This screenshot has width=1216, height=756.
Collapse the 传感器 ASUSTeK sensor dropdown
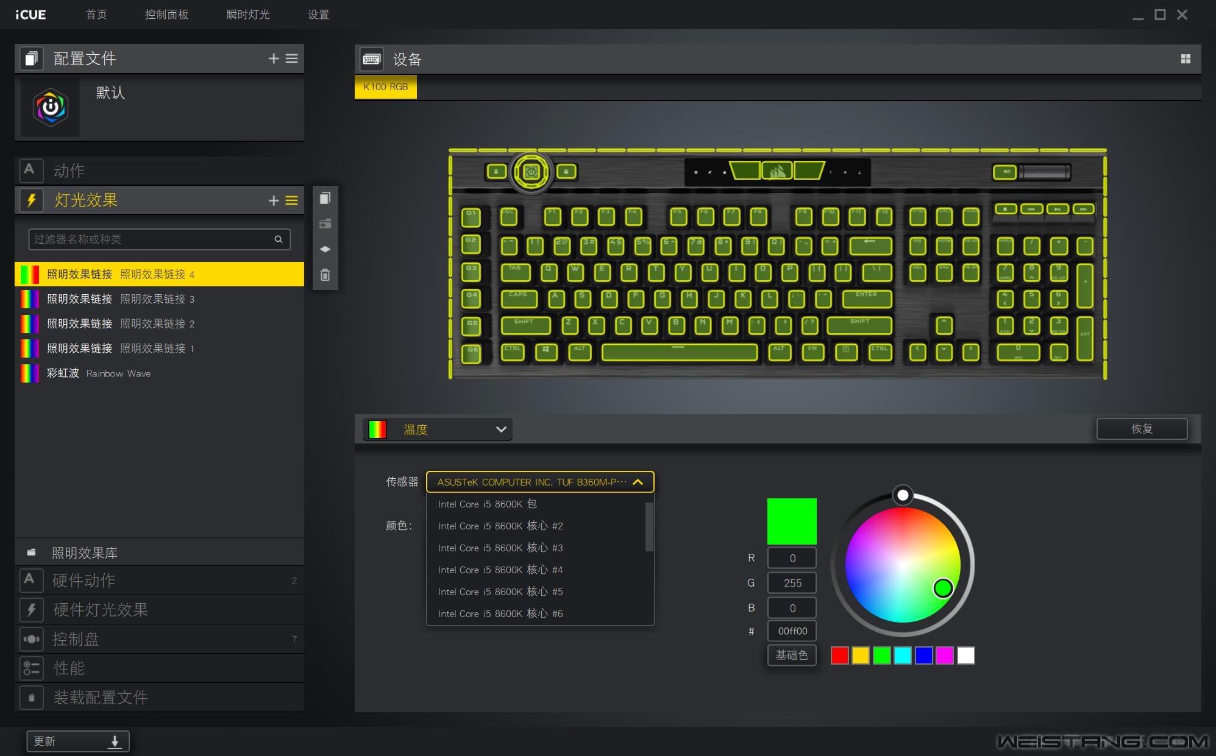click(x=540, y=482)
